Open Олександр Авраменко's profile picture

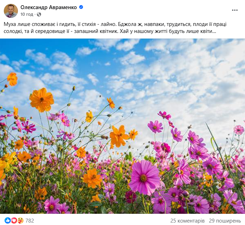click(11, 11)
